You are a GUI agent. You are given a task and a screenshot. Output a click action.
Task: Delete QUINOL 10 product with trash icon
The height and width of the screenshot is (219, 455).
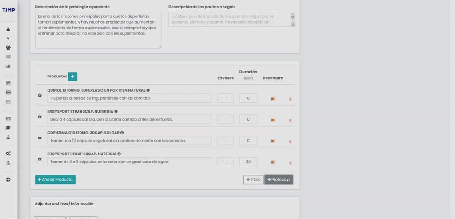click(x=290, y=99)
